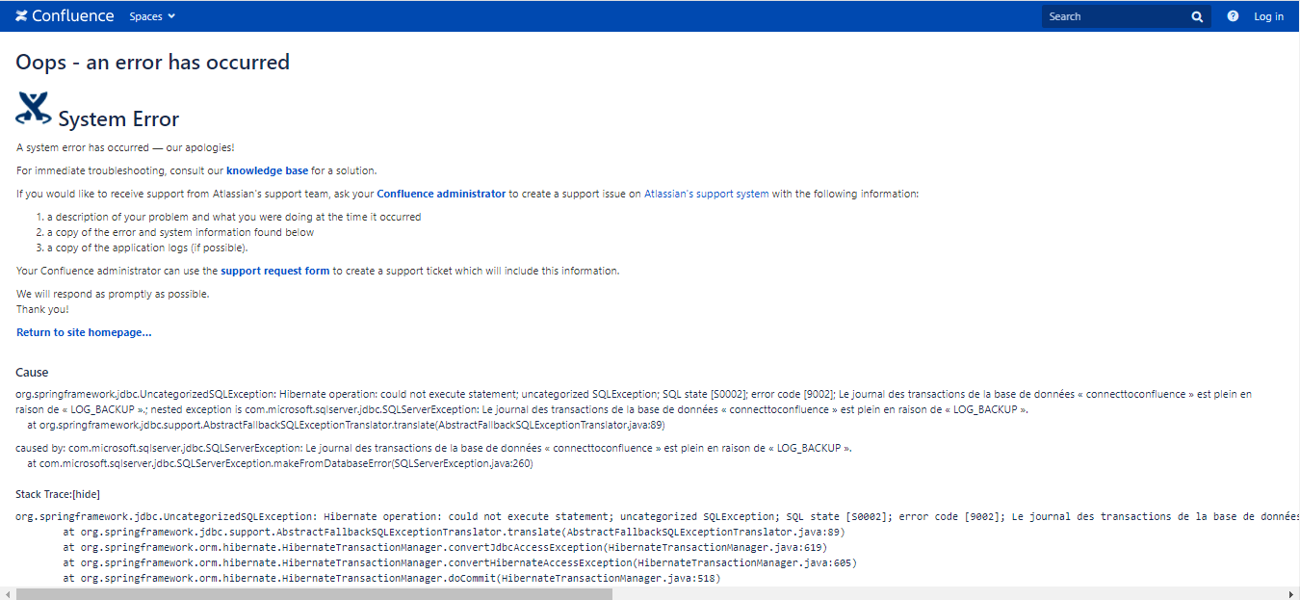Open the knowledge base link
Viewport: 1300px width, 600px height.
coord(267,170)
